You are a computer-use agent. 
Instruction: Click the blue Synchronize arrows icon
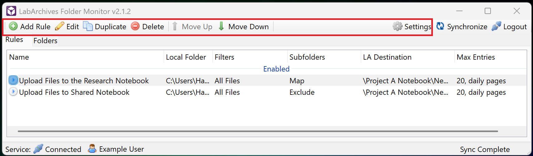pos(440,26)
